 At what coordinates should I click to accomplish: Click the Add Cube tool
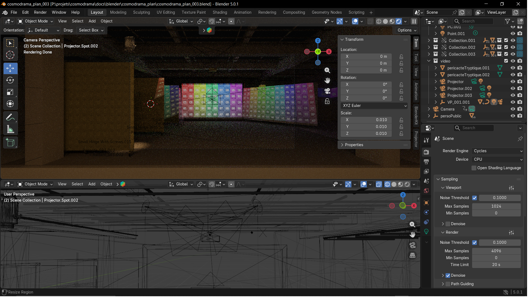pos(10,143)
